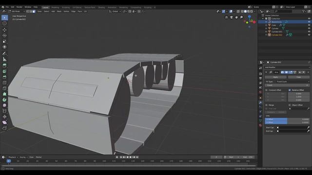Open the Render properties tab icon
This screenshot has width=312, height=175.
coord(260,74)
